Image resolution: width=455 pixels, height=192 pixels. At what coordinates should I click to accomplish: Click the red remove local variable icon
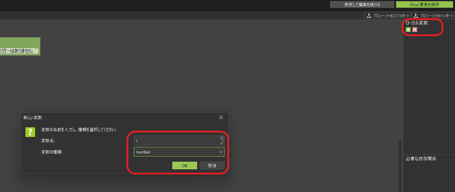coord(415,30)
